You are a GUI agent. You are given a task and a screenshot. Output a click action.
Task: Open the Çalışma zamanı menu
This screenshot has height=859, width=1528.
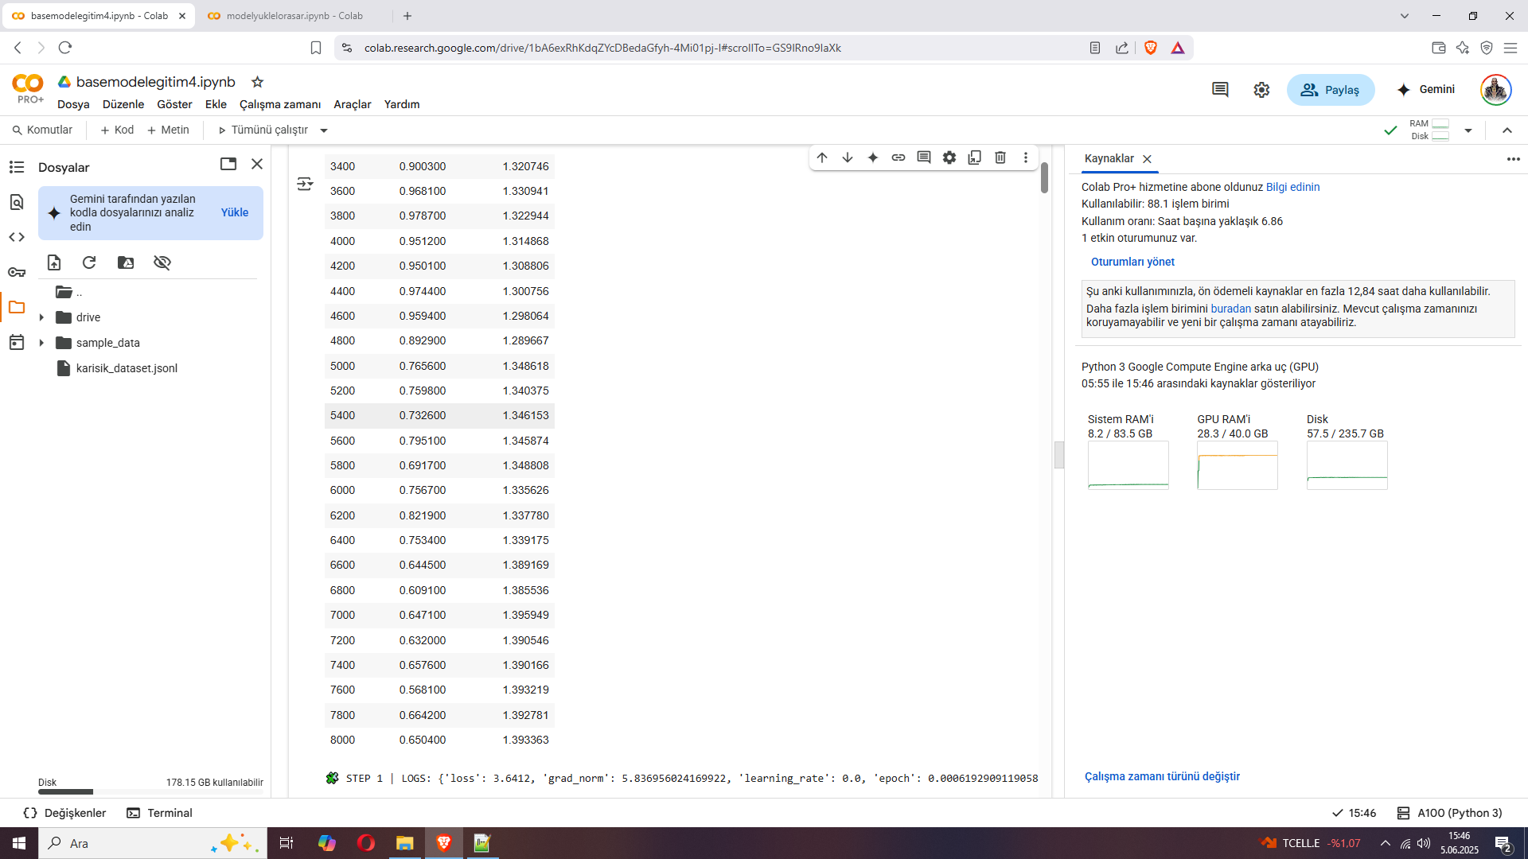tap(280, 104)
